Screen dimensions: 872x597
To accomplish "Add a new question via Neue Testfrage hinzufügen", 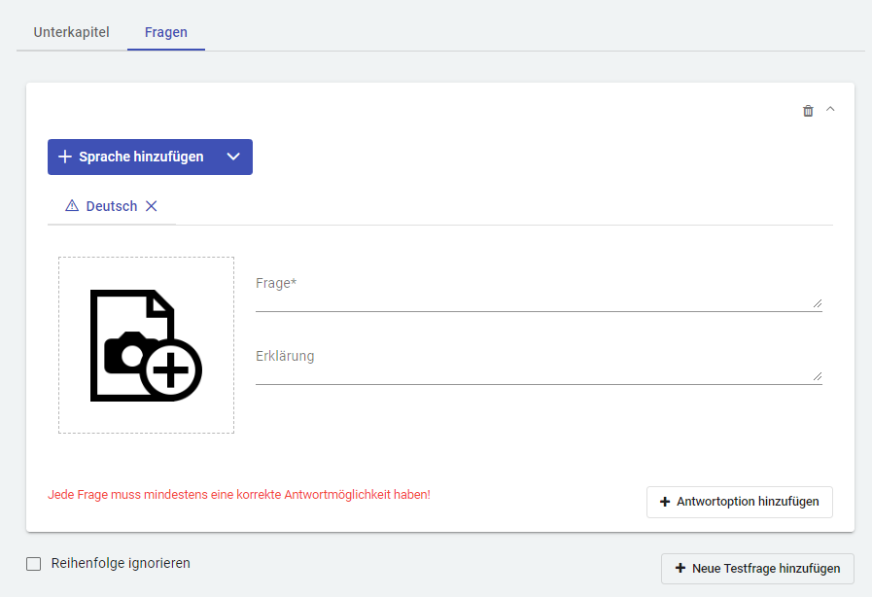I will coord(757,569).
